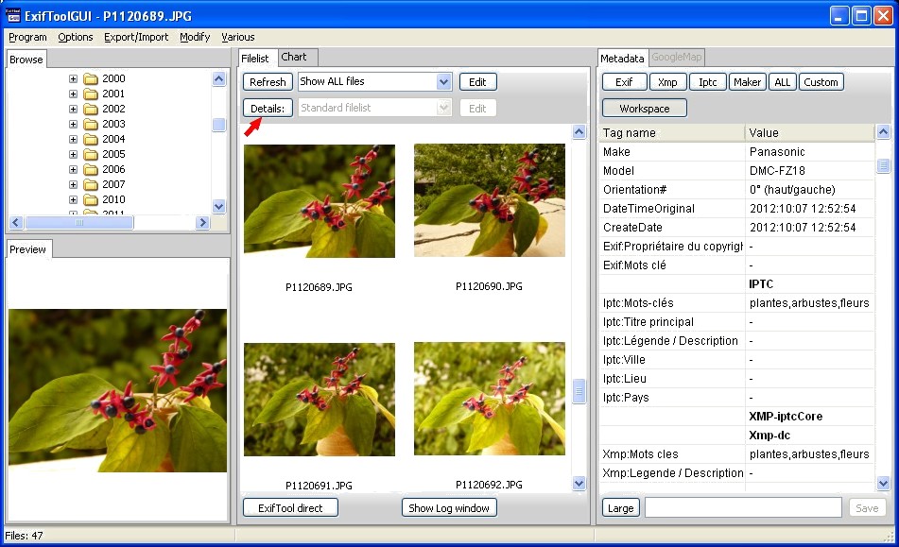The image size is (899, 547).
Task: Select thumbnail P1120689.JPG
Action: (x=320, y=201)
